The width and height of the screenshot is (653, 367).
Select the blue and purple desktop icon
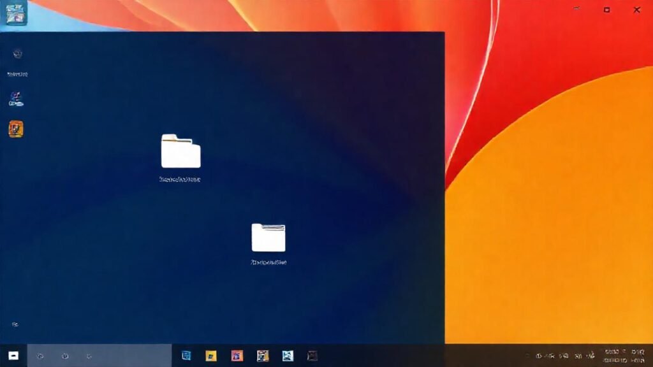tap(16, 99)
